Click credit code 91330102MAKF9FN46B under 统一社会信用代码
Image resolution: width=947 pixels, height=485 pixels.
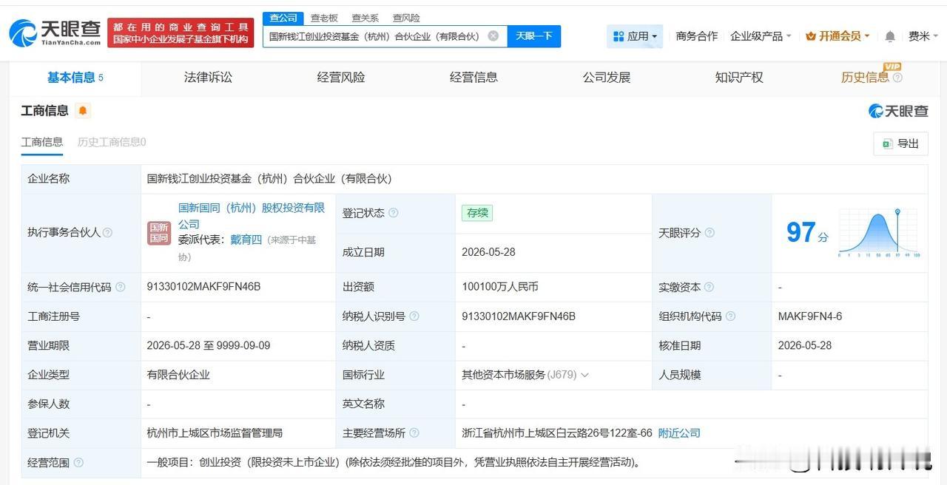204,287
